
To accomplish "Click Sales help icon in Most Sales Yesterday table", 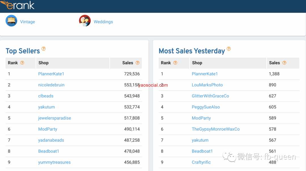I will point(284,63).
